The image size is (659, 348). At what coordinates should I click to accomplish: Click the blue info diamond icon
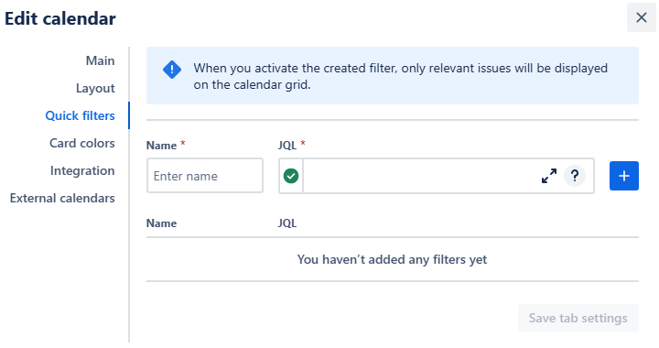172,70
